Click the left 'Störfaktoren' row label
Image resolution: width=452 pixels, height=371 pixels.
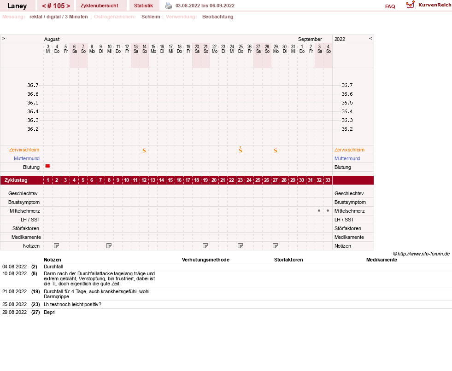pos(26,228)
